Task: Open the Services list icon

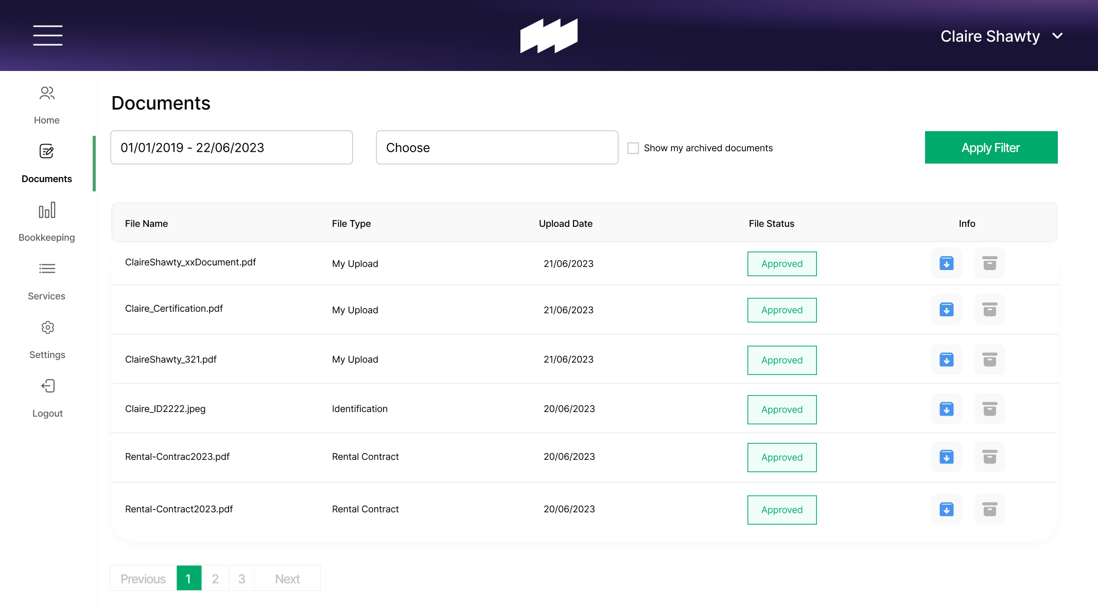Action: (47, 269)
